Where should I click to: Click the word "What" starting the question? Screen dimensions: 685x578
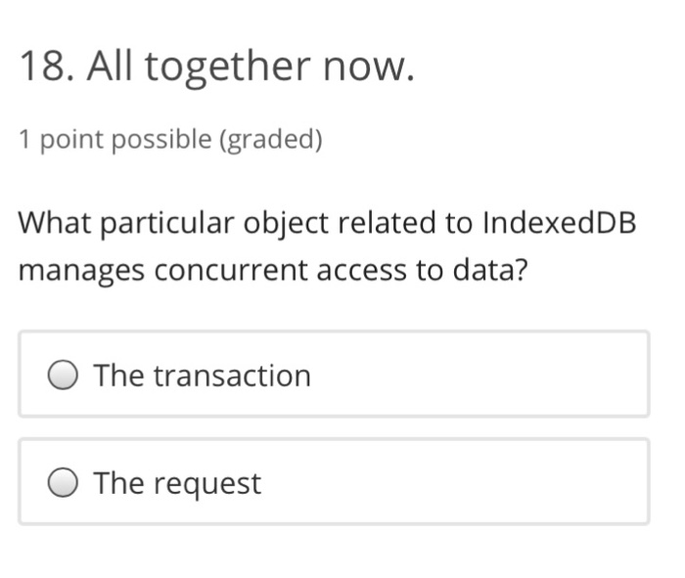pyautogui.click(x=54, y=223)
